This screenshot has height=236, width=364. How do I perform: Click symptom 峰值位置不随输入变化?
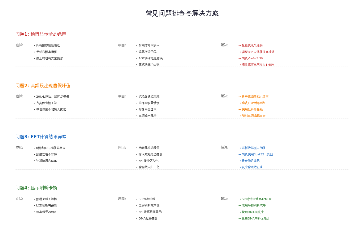click(x=51, y=109)
